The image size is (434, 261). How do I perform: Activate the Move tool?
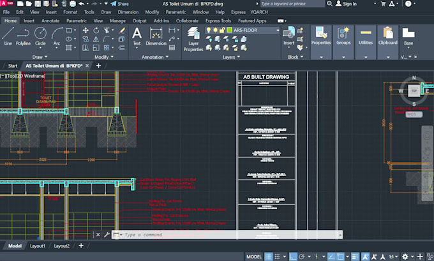[x=86, y=30]
